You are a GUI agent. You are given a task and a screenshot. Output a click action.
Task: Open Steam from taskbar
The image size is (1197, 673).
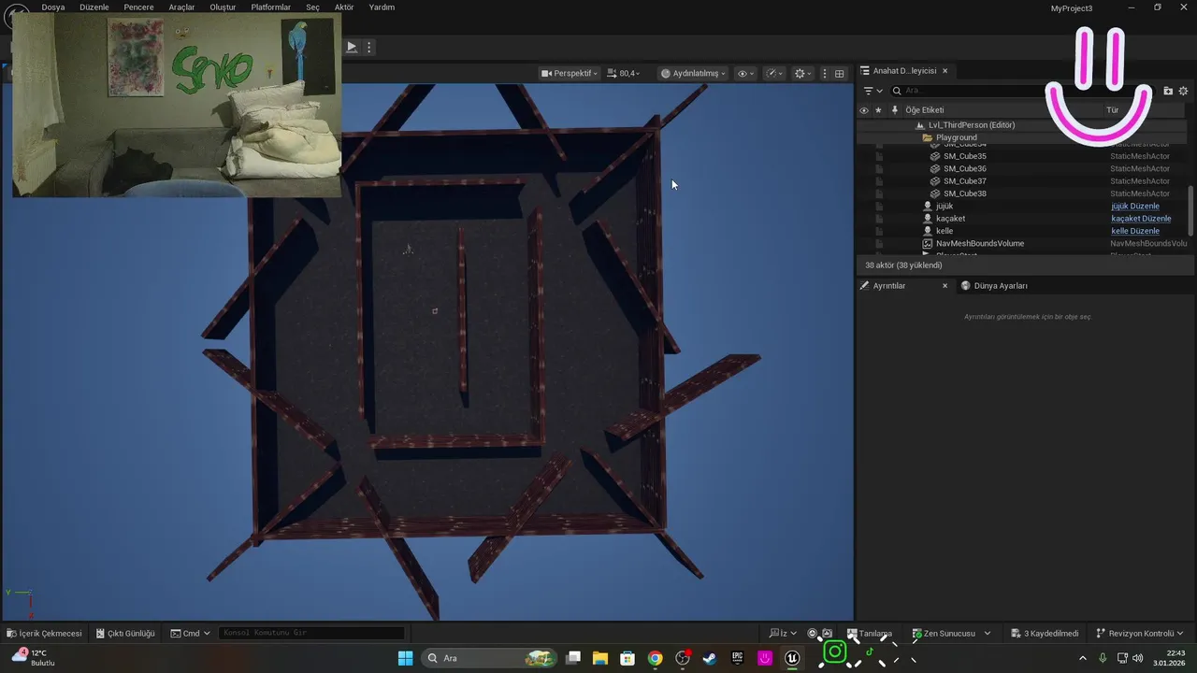pyautogui.click(x=710, y=658)
